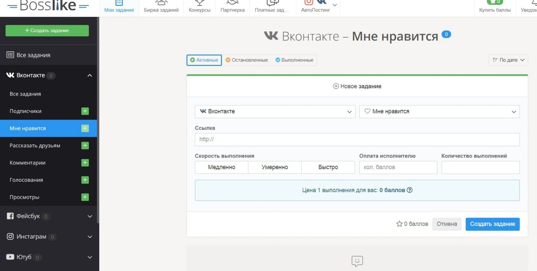Expand the Фейсбук sidebar section
The width and height of the screenshot is (537, 271).
pyautogui.click(x=90, y=216)
